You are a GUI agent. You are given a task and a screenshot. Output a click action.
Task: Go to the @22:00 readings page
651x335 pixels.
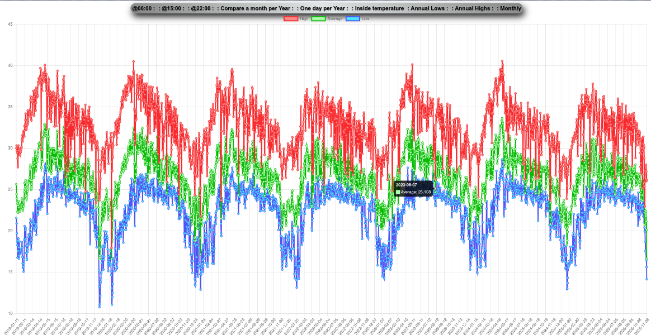(203, 8)
